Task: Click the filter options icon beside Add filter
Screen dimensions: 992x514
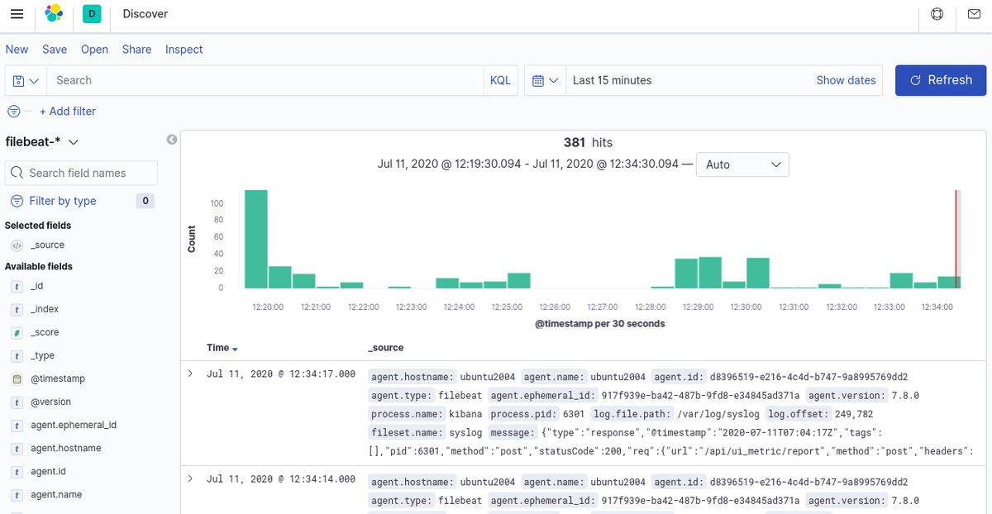Action: point(14,112)
